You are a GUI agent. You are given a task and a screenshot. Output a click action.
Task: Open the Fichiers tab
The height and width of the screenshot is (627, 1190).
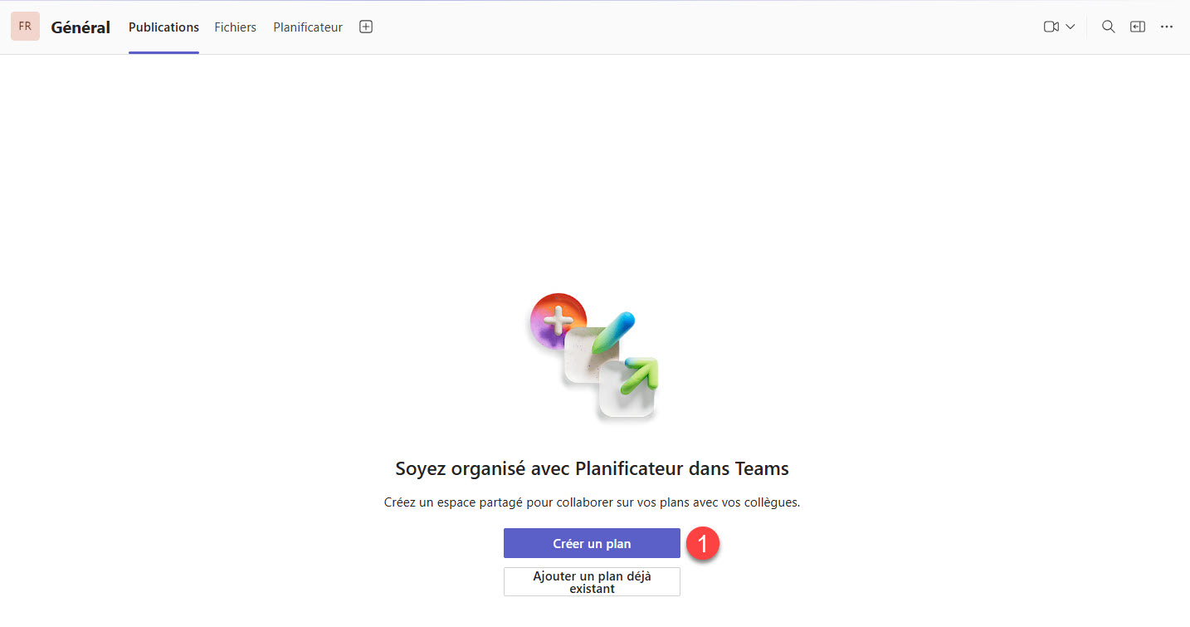point(235,27)
